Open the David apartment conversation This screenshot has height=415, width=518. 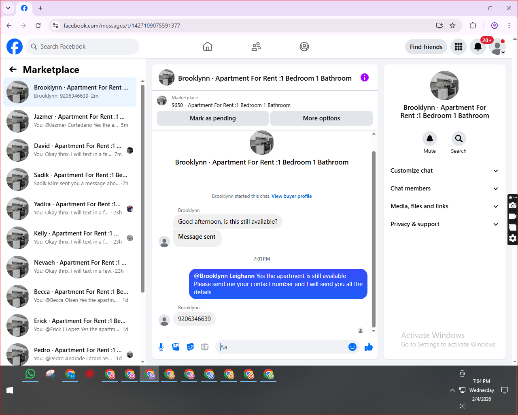point(70,150)
